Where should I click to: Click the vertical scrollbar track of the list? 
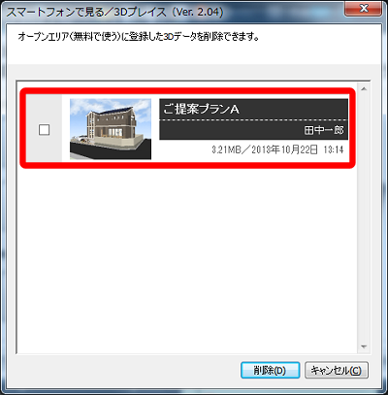coord(364,217)
